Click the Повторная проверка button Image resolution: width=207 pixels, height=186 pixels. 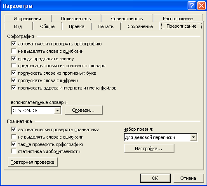[x=33, y=162]
